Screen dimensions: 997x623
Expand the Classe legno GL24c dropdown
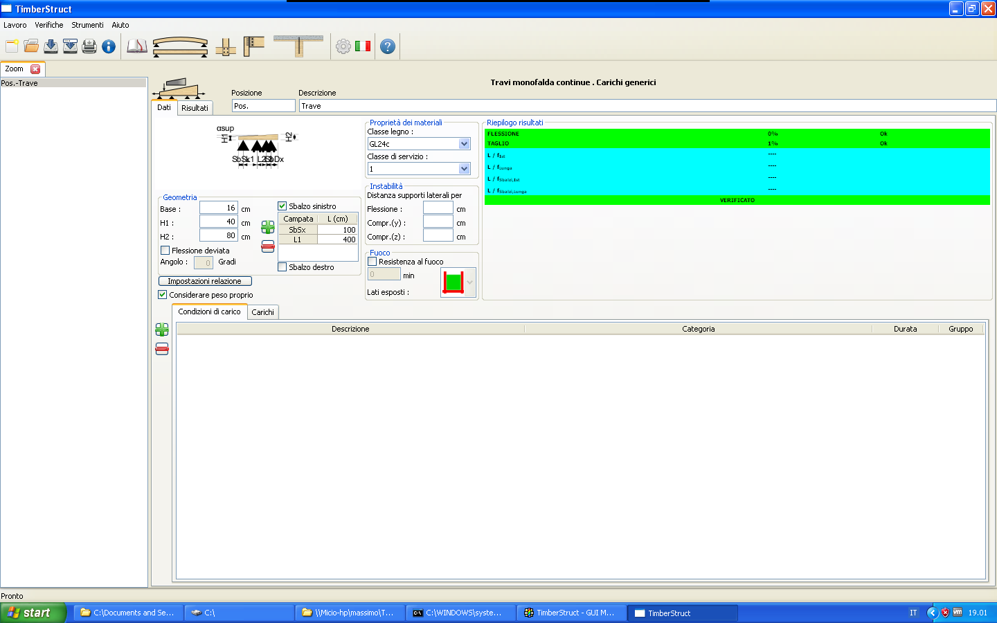[464, 144]
